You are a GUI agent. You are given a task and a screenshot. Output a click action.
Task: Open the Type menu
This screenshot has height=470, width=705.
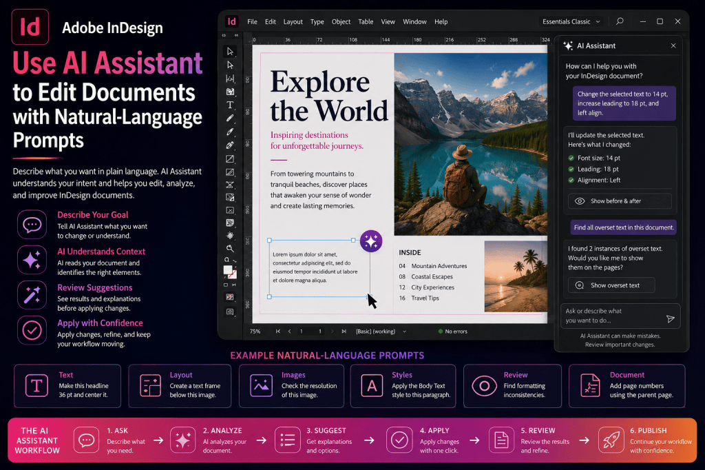coord(317,21)
